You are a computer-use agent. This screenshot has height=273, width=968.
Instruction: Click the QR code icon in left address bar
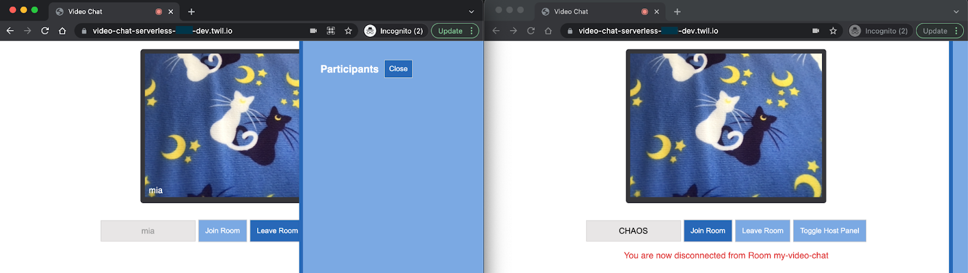331,31
